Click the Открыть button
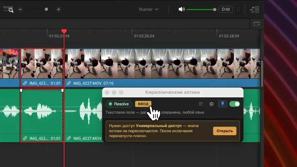Viewport: 297px width, 167px height. 225,131
